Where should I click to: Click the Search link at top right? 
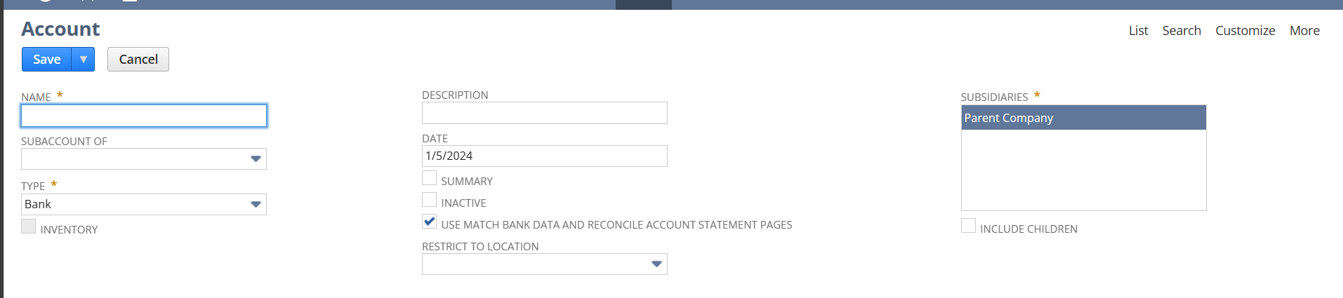tap(1182, 31)
